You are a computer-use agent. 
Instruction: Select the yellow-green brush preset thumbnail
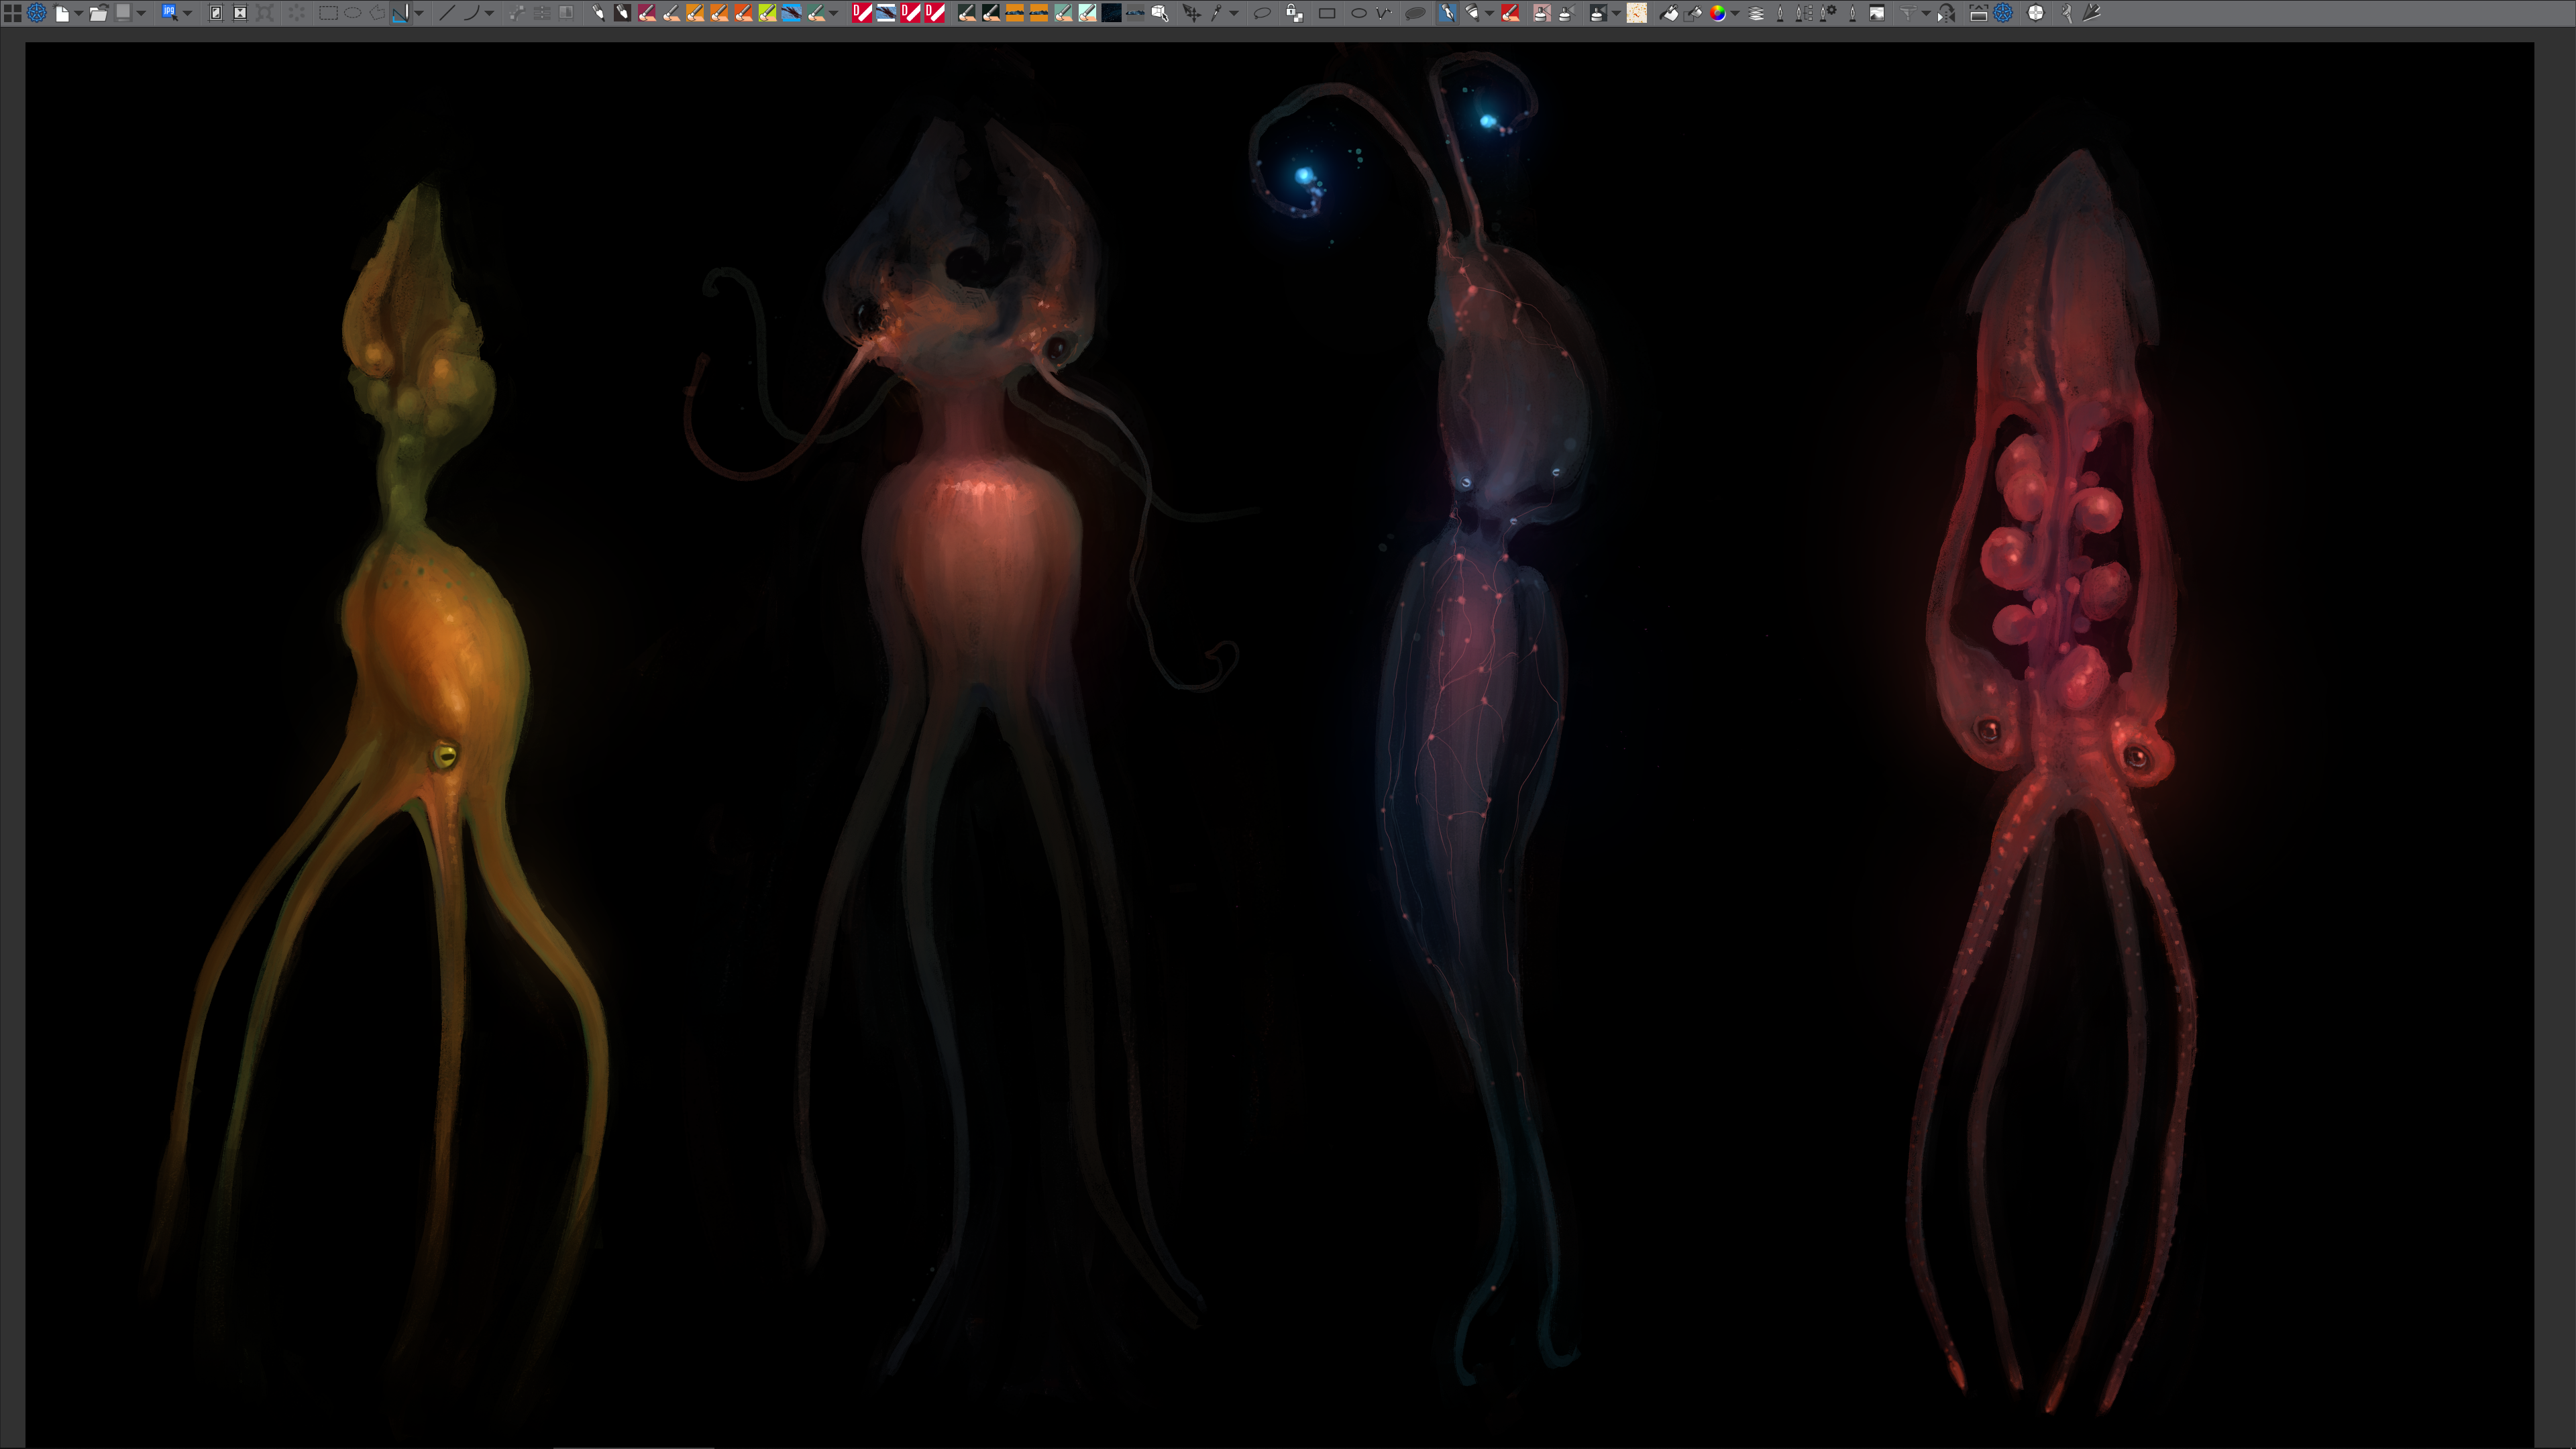tap(767, 13)
